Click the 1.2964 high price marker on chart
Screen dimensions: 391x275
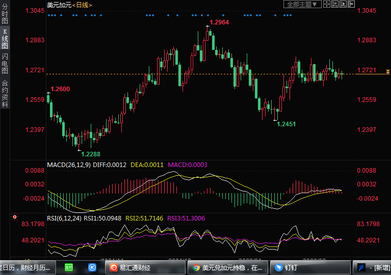(x=219, y=22)
